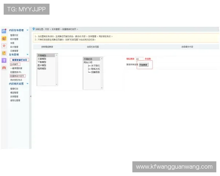
Task: Select 生成首页 in the sidebar
Action: point(15,64)
